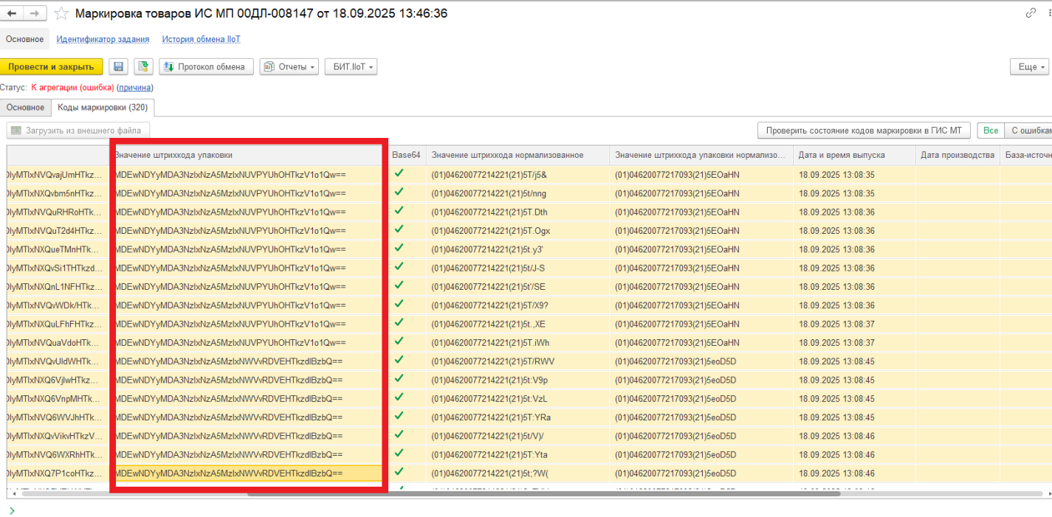The width and height of the screenshot is (1052, 517).
Task: Click the forward navigation arrow
Action: (35, 13)
